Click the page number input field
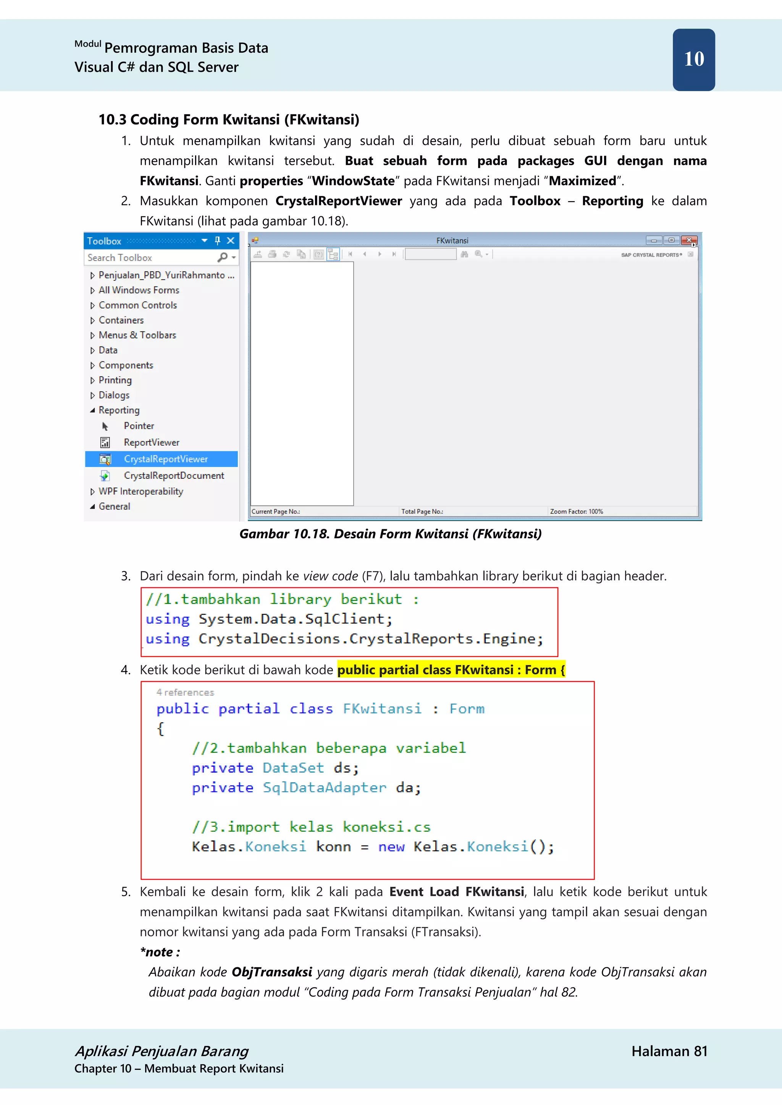Screen dimensions: 782x1105 pos(430,254)
